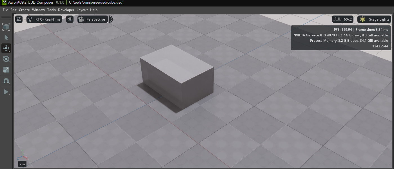Activate the Rotate tool
Screen dimensions: 394x169
pyautogui.click(x=6, y=59)
